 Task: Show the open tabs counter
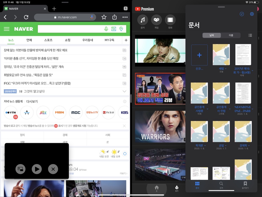[126, 8]
